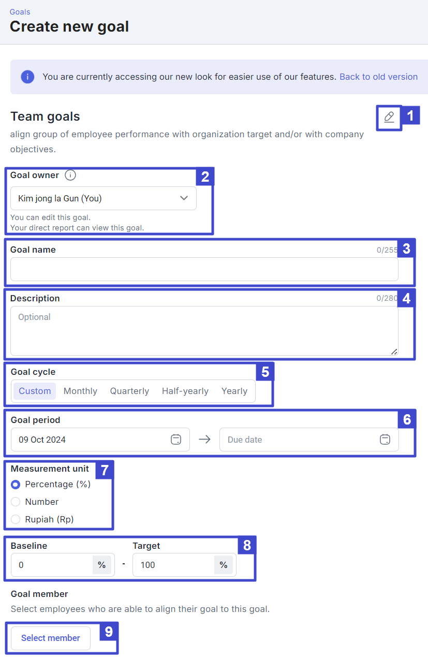Open the start date calendar icon

[x=176, y=440]
